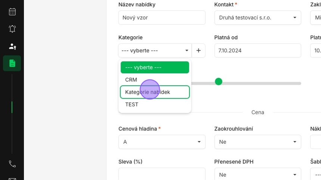The image size is (321, 180).
Task: Open the phone icon in sidebar
Action: 12,164
